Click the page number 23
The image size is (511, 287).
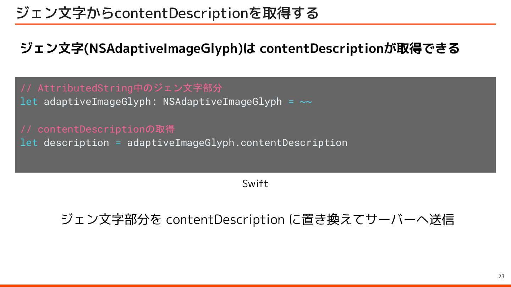point(501,276)
